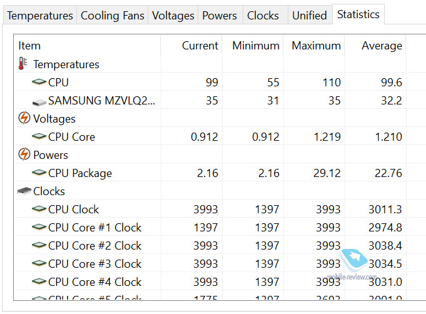The height and width of the screenshot is (314, 426).
Task: Switch to the Voltages tab
Action: click(173, 16)
